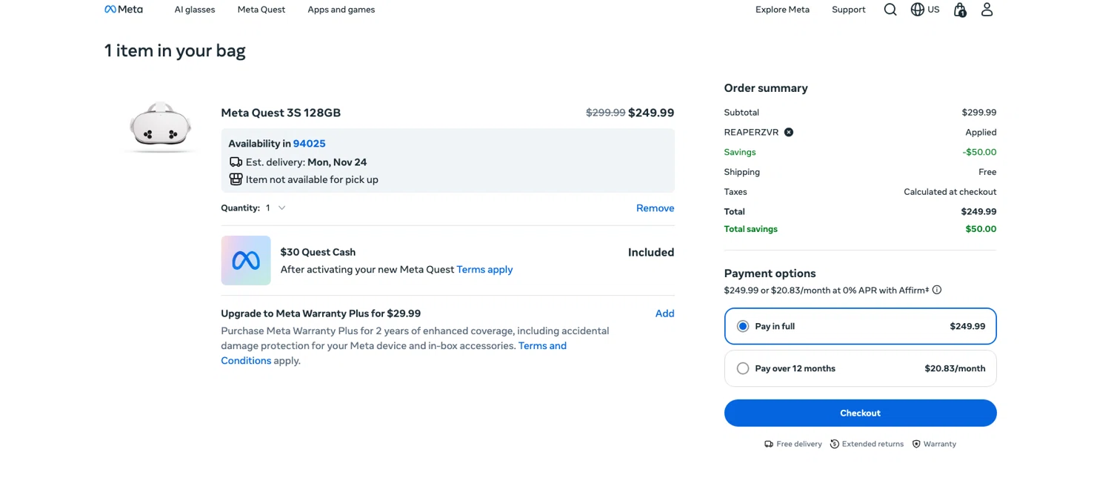Click the Free delivery truck icon
This screenshot has width=1111, height=498.
coord(769,444)
